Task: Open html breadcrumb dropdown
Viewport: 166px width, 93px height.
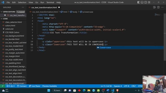Action: tap(64, 12)
